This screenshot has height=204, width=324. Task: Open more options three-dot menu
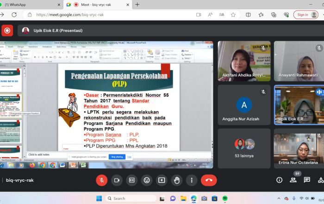click(x=191, y=180)
